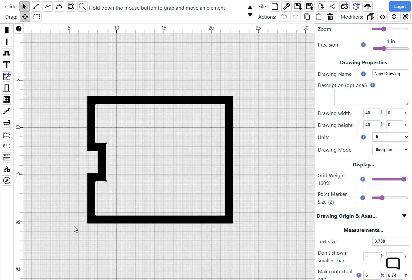Flip vertically using the modifier icon
This screenshot has width=412, height=280.
pyautogui.click(x=394, y=17)
